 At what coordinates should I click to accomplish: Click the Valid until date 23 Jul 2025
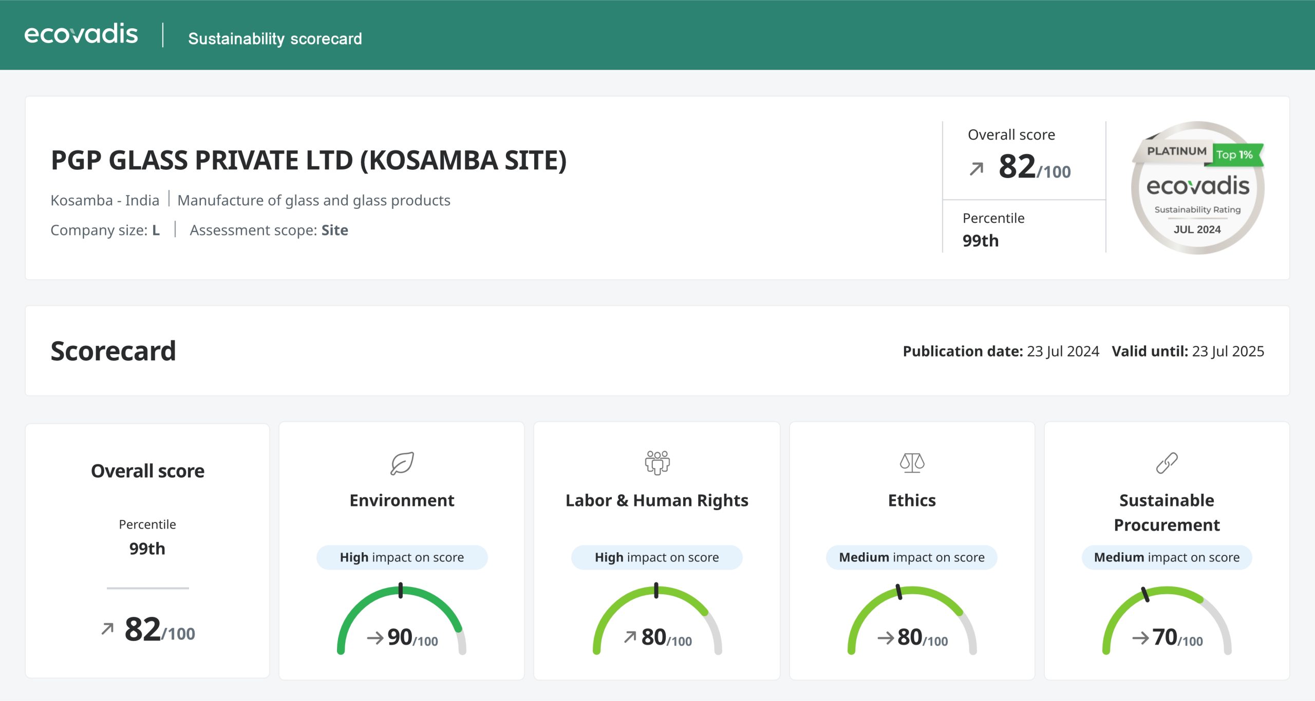pyautogui.click(x=1228, y=352)
